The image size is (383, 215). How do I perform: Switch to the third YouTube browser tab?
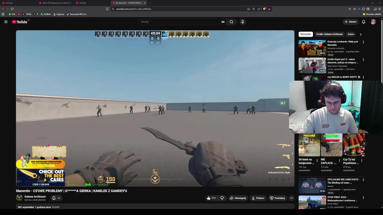92,3
